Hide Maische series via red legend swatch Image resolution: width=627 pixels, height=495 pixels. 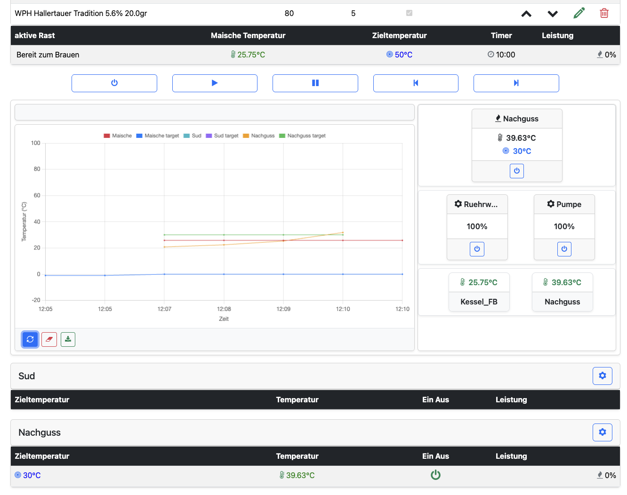click(x=107, y=136)
